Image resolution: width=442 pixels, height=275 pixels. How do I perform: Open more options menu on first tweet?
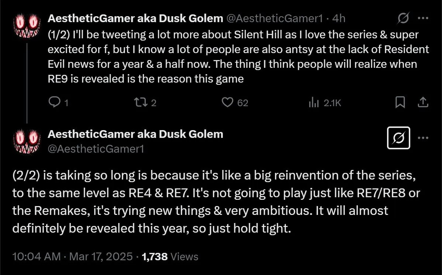click(x=423, y=18)
